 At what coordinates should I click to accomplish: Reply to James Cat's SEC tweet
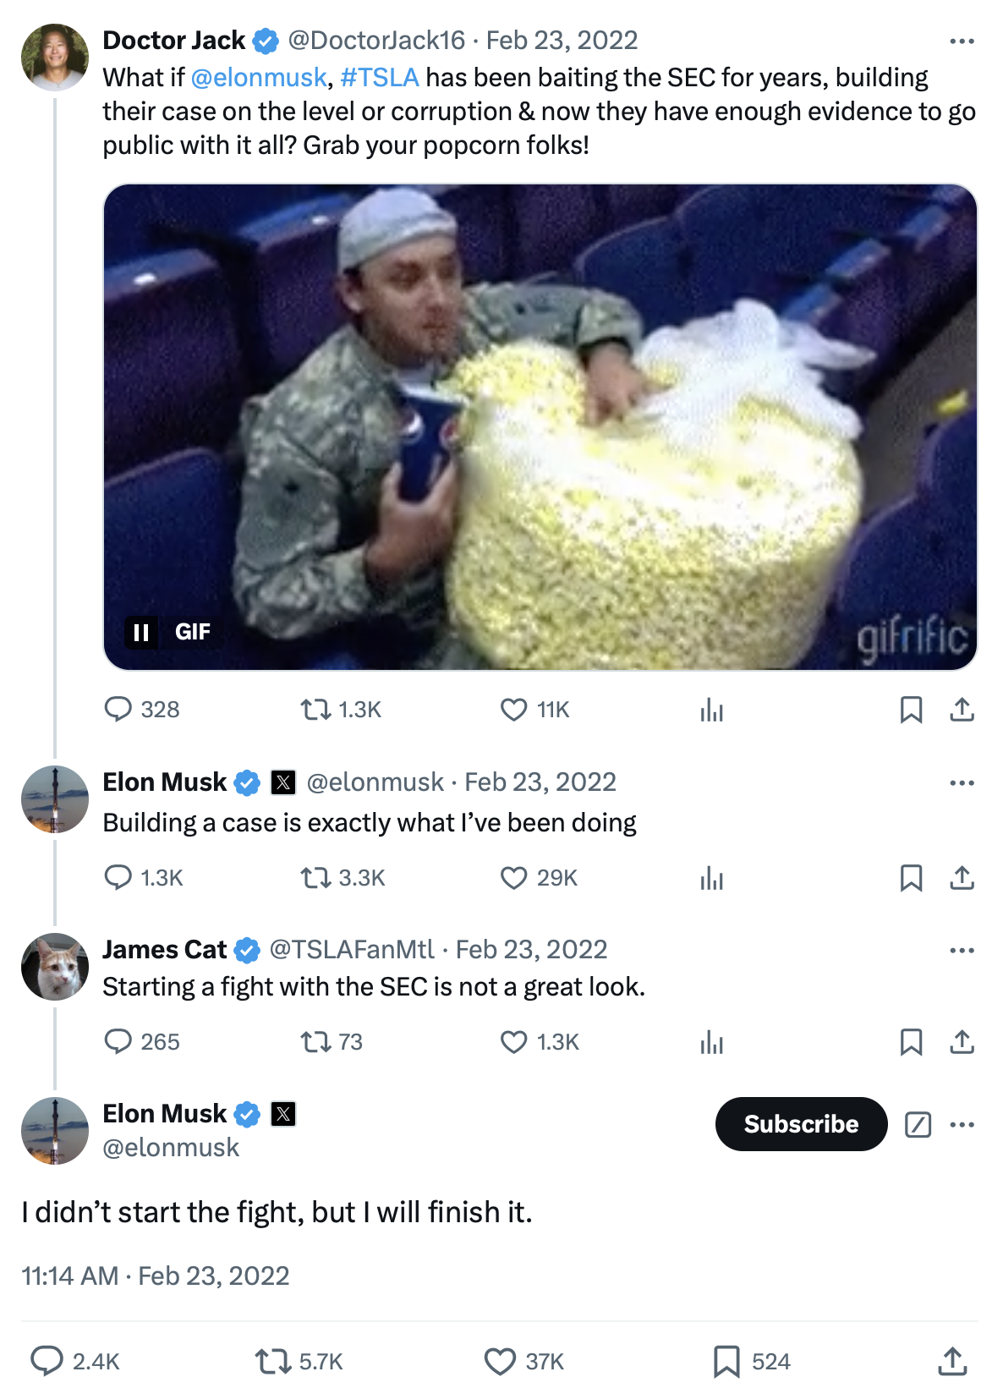tap(118, 1041)
